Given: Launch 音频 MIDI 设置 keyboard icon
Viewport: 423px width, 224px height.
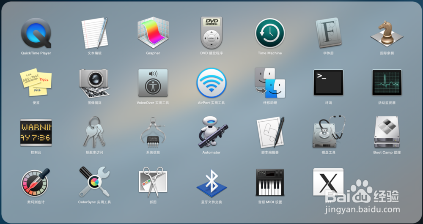Looking at the screenshot, I should click(x=270, y=182).
